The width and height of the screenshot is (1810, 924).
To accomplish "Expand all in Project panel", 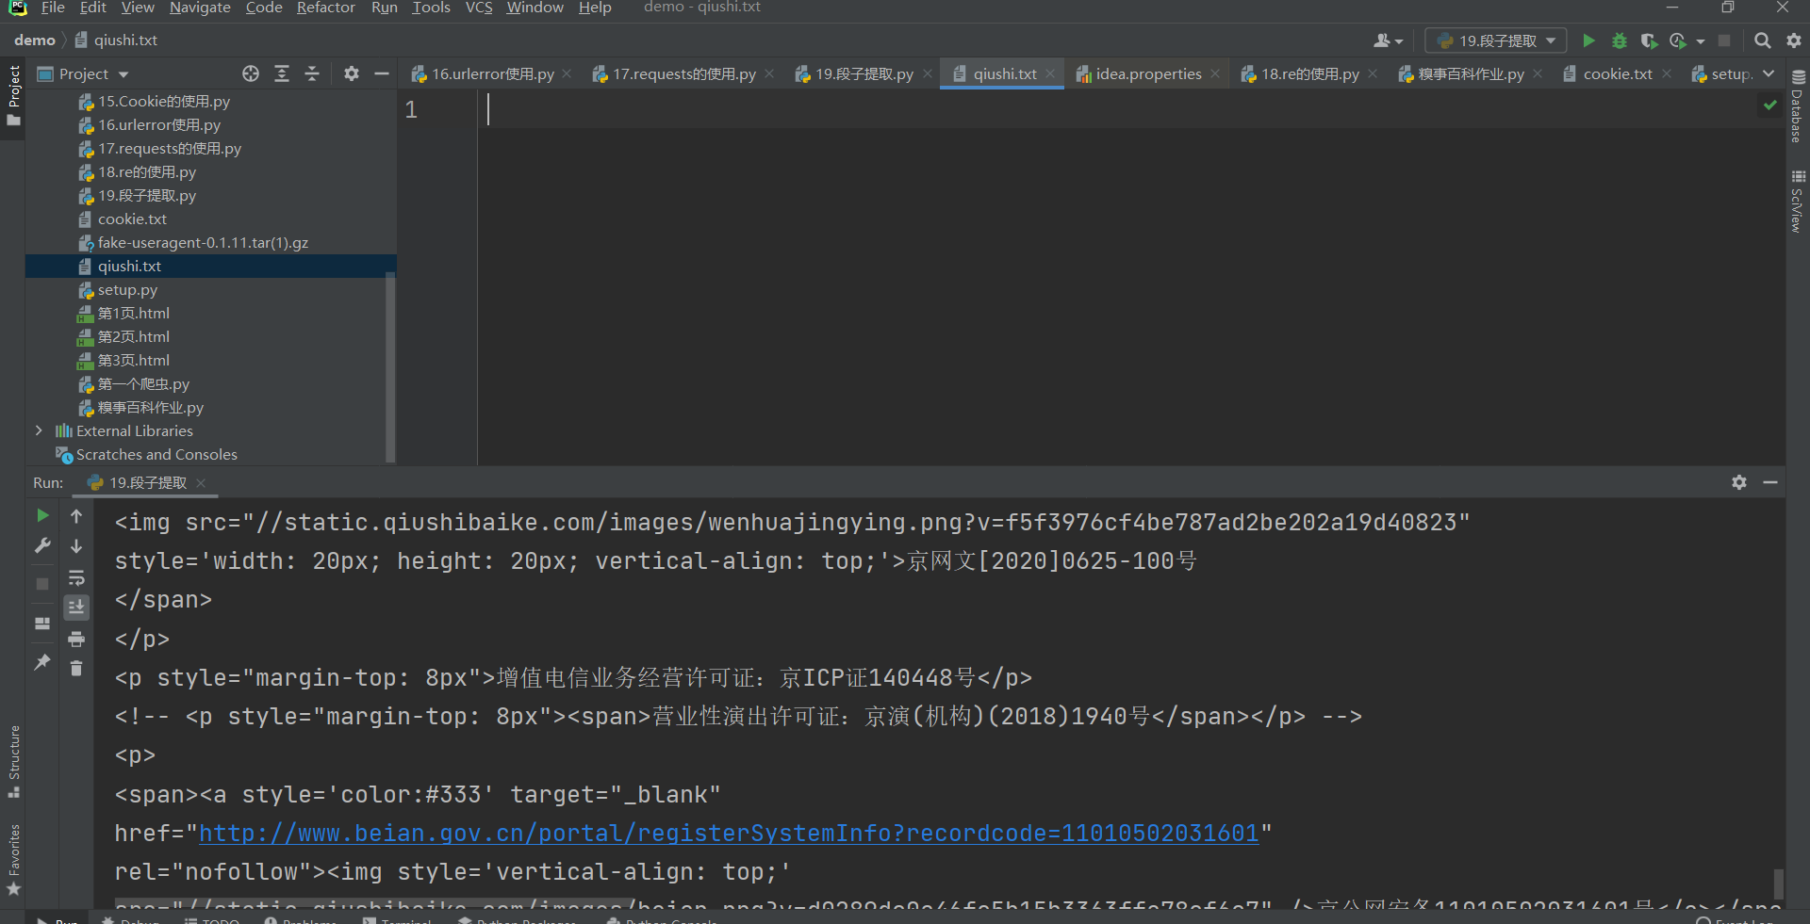I will click(281, 73).
